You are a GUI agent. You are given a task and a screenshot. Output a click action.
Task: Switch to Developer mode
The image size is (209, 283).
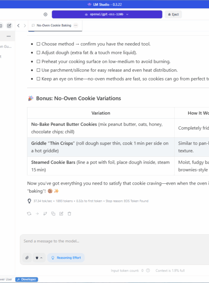tap(27, 280)
